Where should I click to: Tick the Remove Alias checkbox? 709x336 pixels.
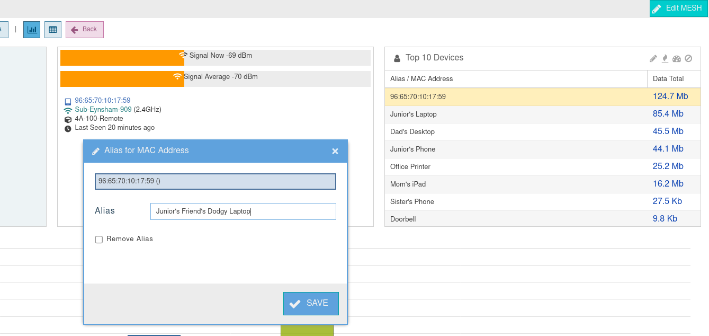(99, 240)
